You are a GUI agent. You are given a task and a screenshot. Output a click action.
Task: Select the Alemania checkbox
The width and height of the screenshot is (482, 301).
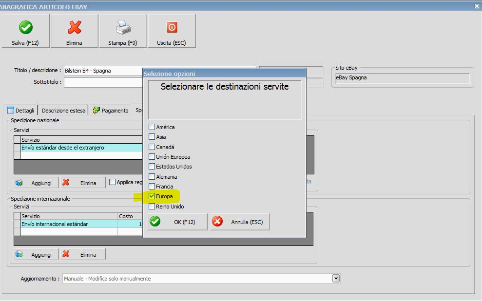pyautogui.click(x=152, y=177)
